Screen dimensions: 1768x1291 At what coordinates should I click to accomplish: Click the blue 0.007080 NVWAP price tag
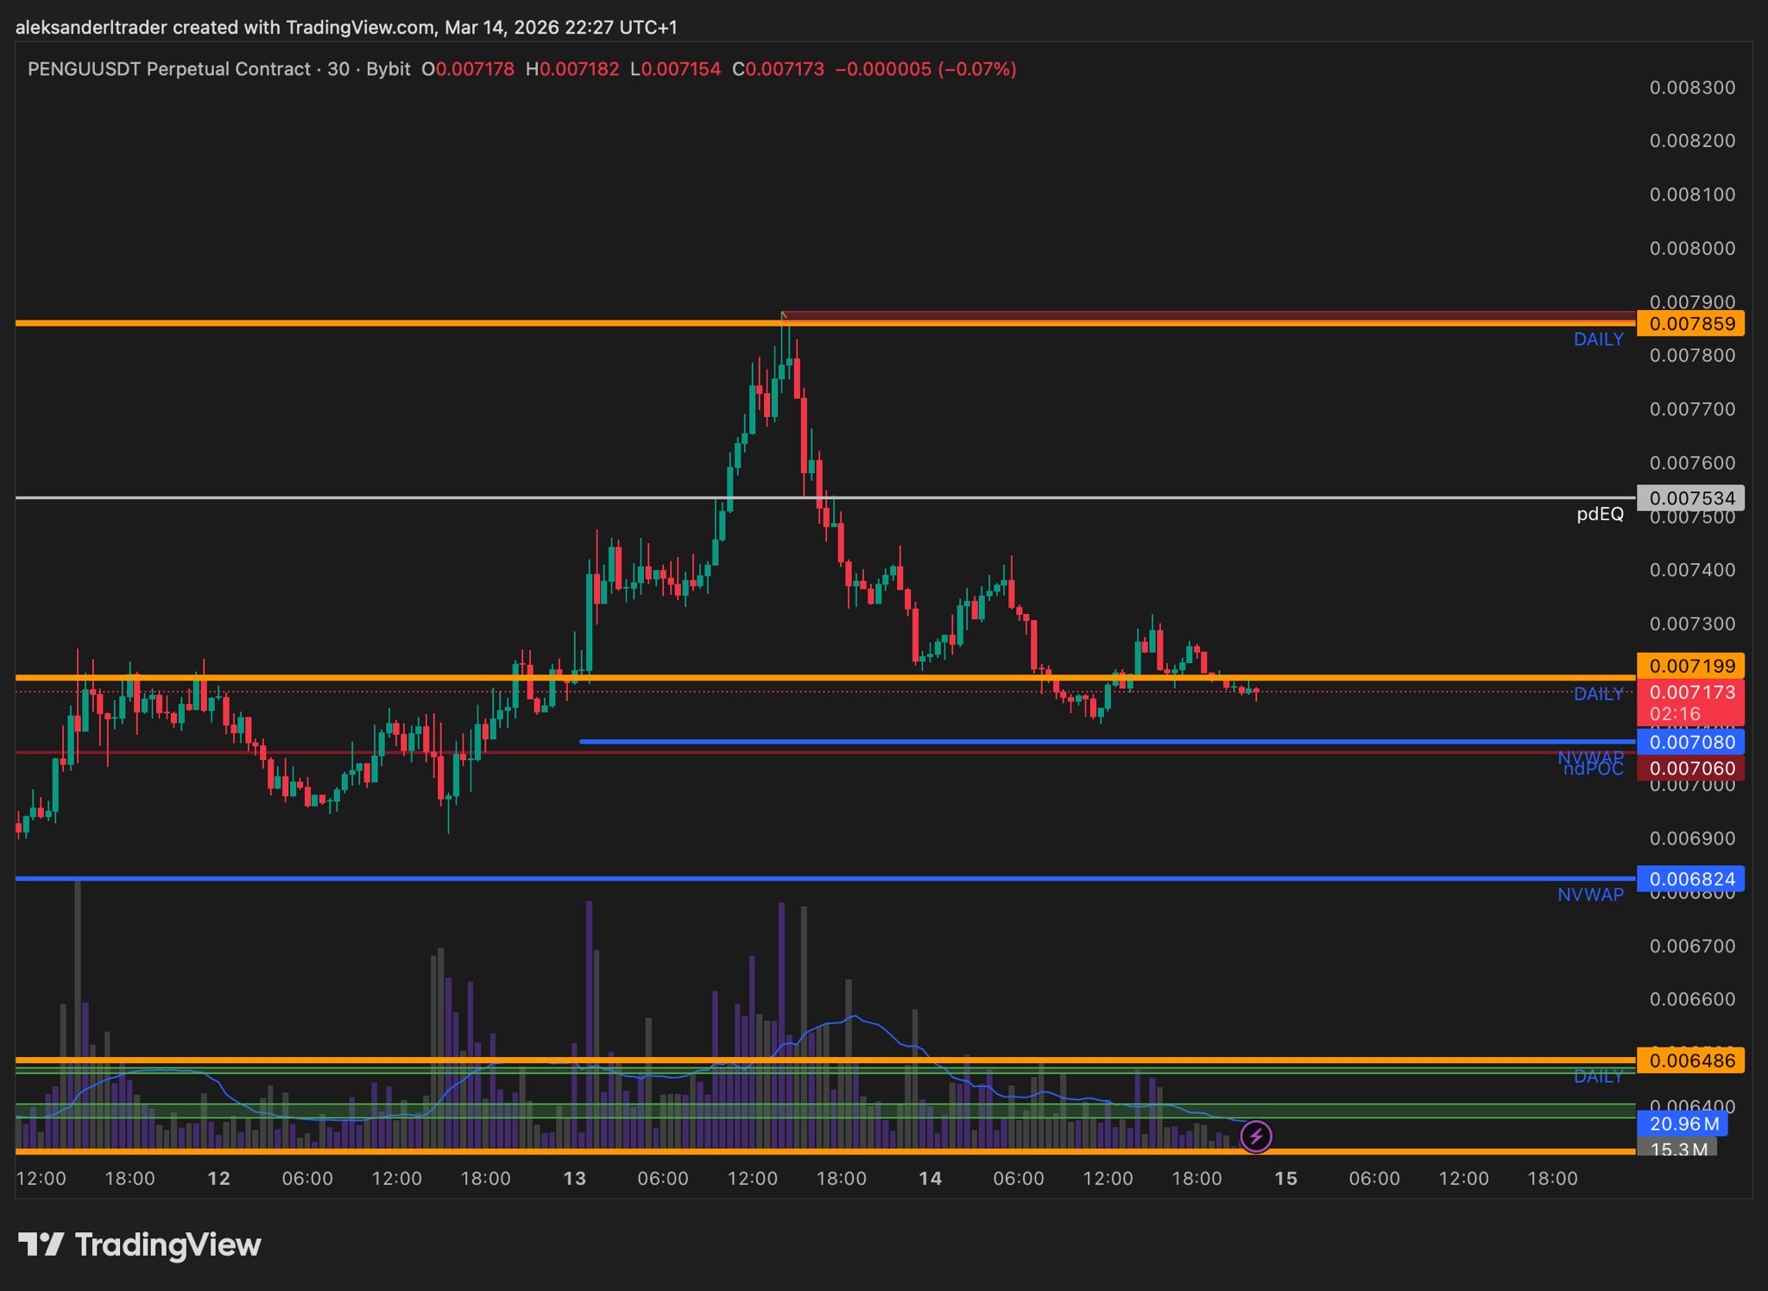click(x=1690, y=742)
